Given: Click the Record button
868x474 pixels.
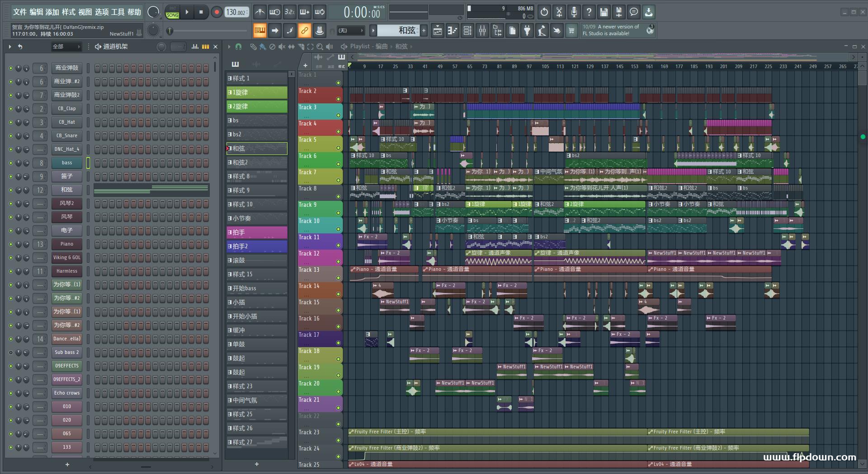Looking at the screenshot, I should coord(217,12).
